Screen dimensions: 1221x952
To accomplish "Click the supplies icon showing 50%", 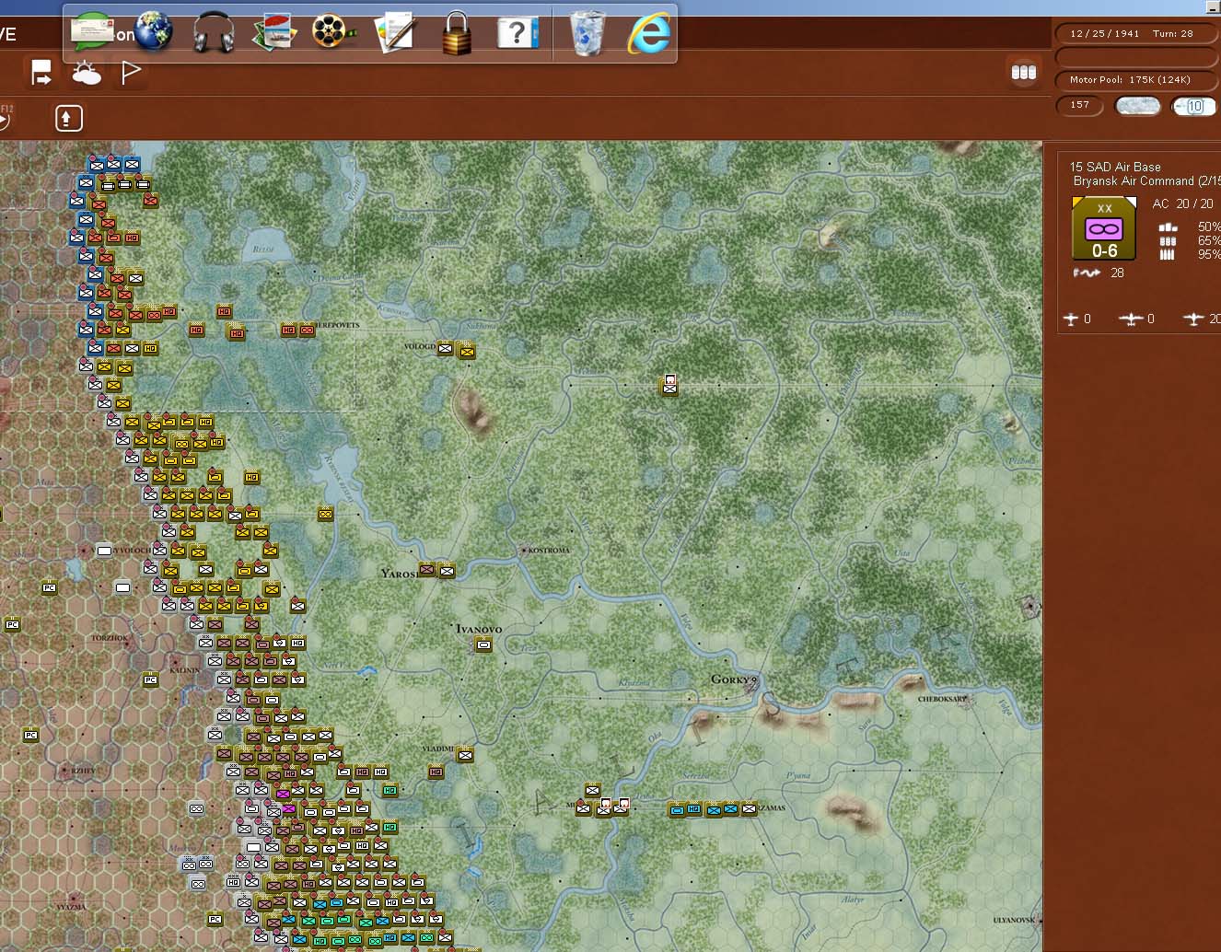I will [x=1168, y=227].
